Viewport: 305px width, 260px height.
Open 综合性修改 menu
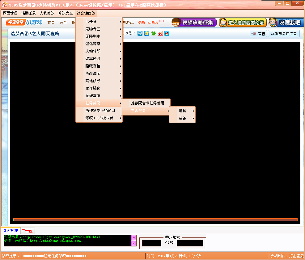coord(86,13)
